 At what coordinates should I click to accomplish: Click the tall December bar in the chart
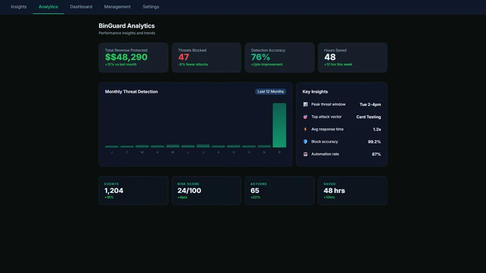coord(279,125)
